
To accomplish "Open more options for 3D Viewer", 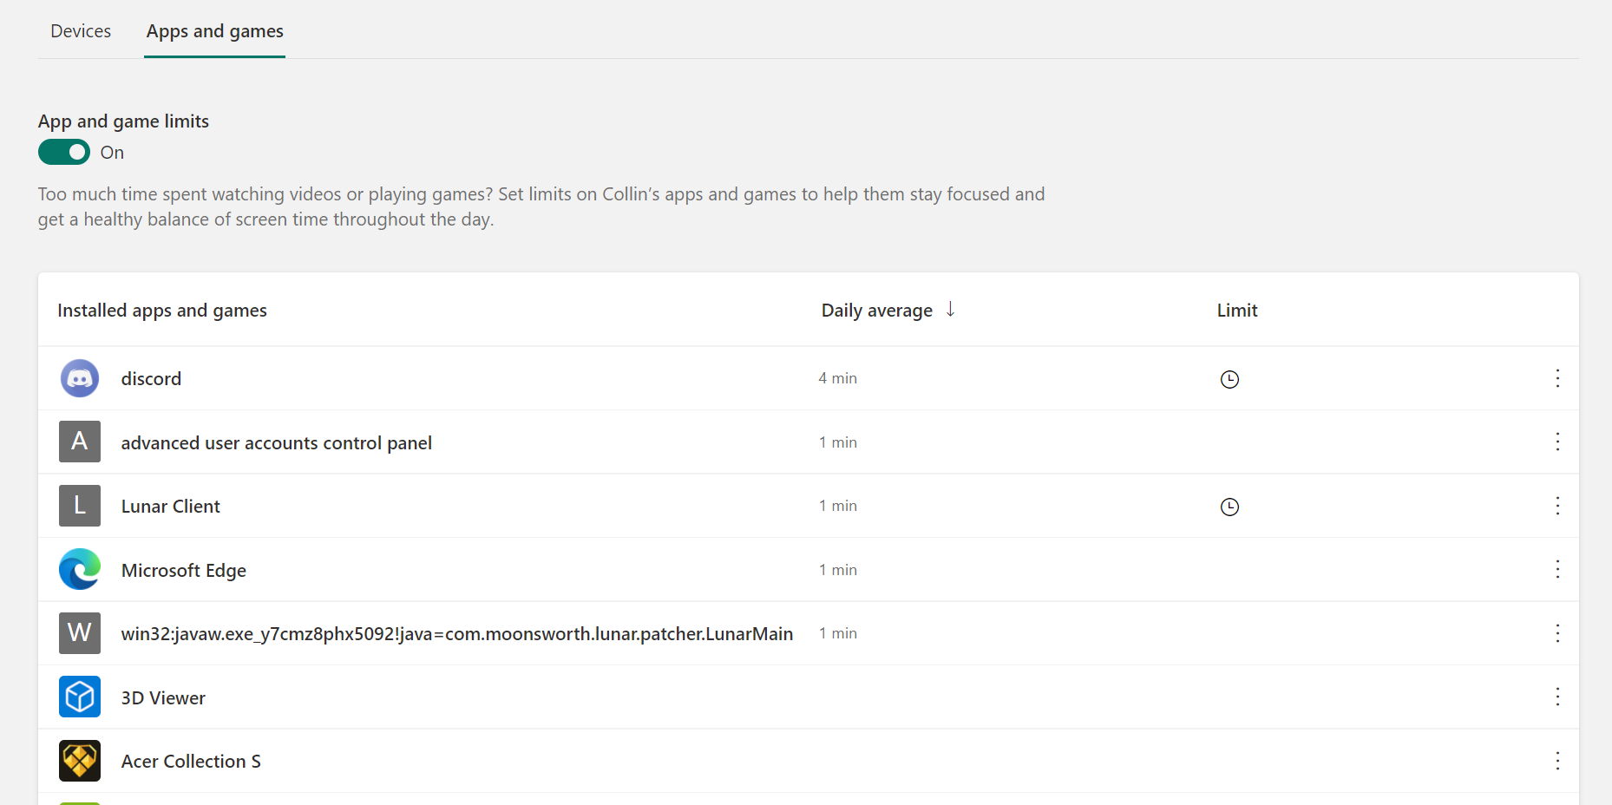I will [1557, 697].
